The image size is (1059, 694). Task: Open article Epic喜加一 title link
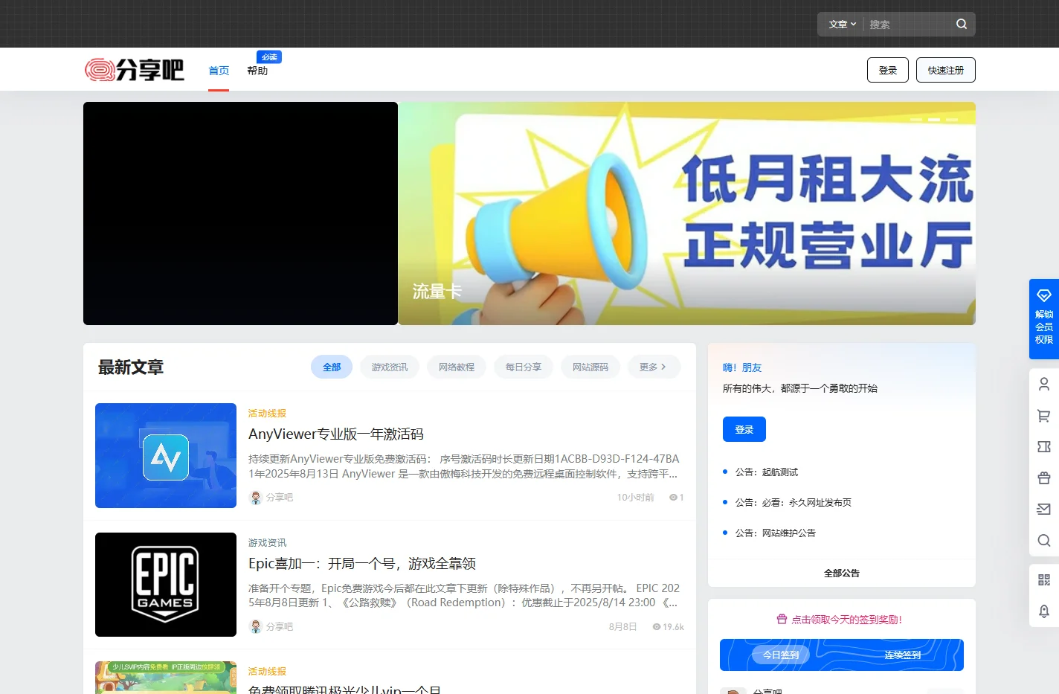click(362, 563)
